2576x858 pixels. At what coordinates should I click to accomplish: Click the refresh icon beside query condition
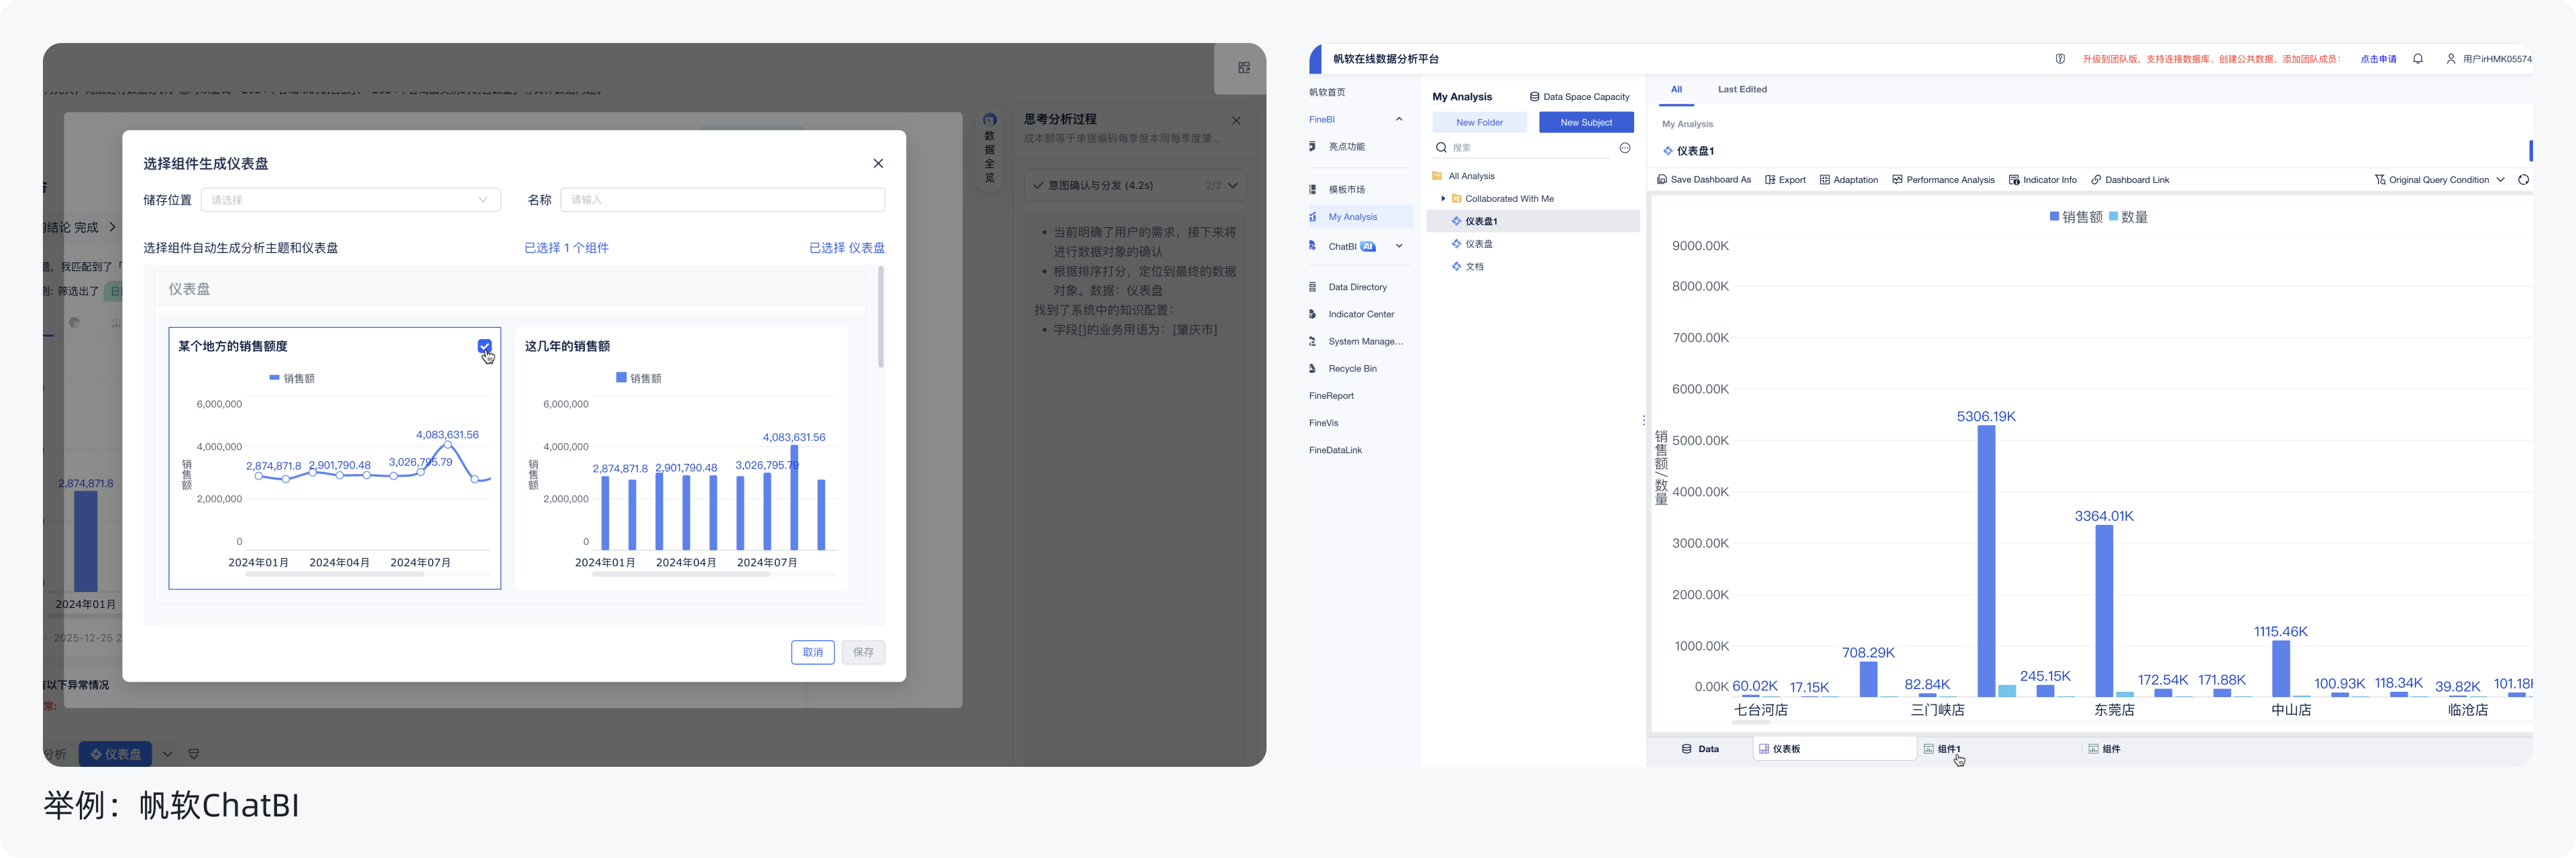(2523, 180)
